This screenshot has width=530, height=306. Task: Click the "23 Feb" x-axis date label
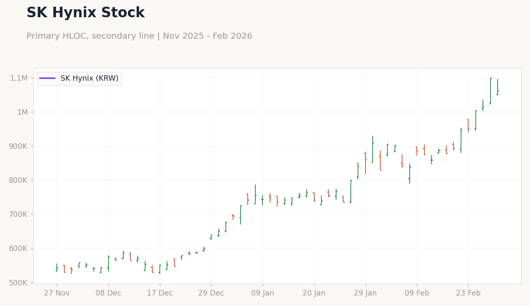point(468,293)
